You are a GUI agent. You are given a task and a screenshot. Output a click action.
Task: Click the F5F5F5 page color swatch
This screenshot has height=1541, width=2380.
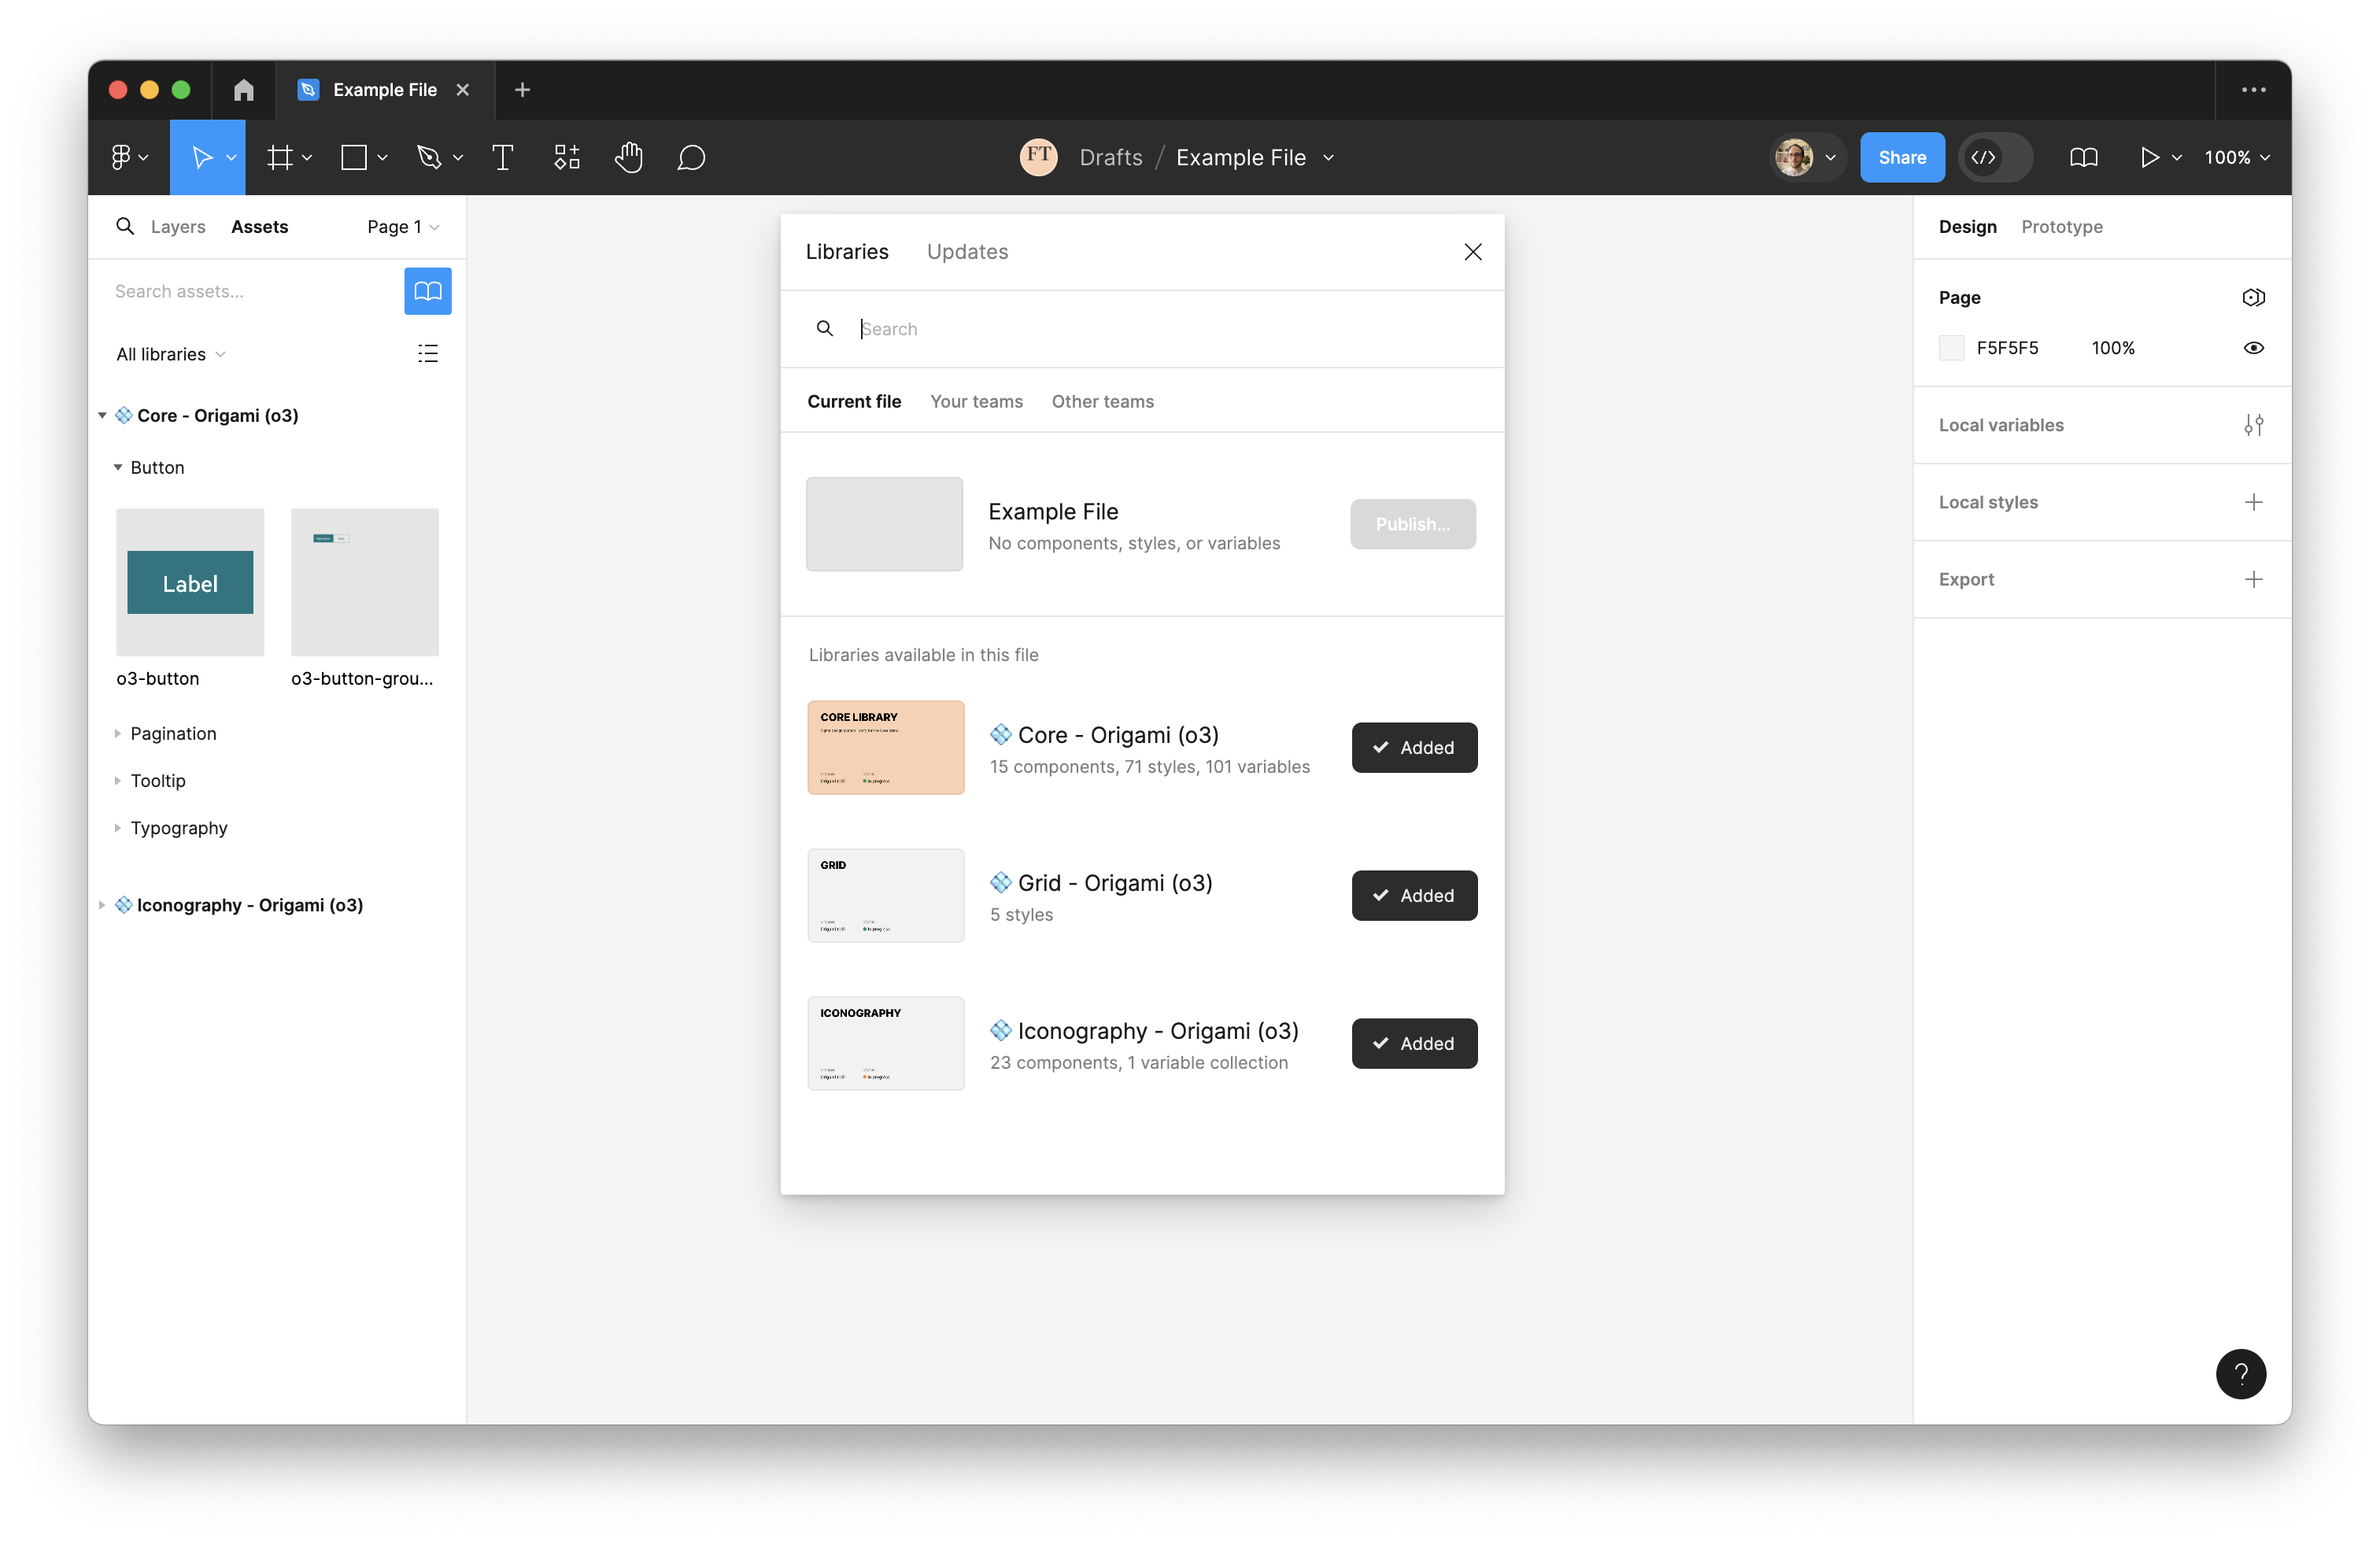(x=1951, y=348)
